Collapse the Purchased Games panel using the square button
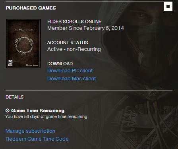The image size is (178, 149). point(168,6)
